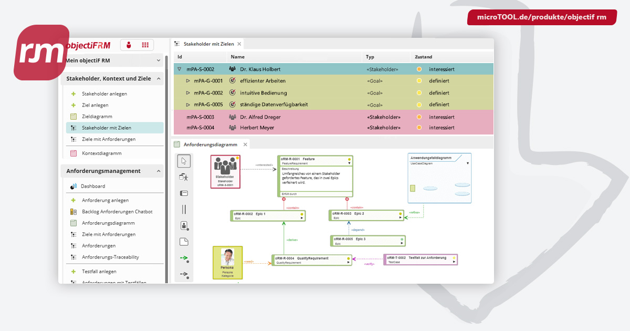Viewport: 630px width, 331px height.
Task: Click the goal target icon beside intuitive Bedienung
Action: click(x=233, y=92)
